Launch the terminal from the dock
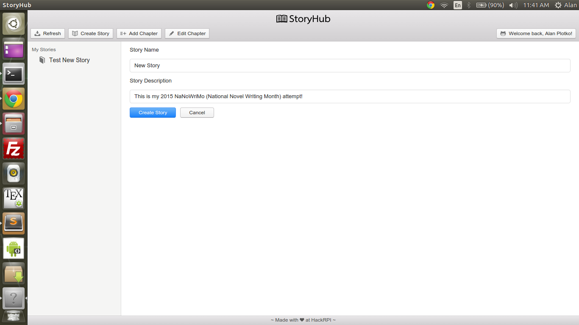The height and width of the screenshot is (325, 579). 14,74
